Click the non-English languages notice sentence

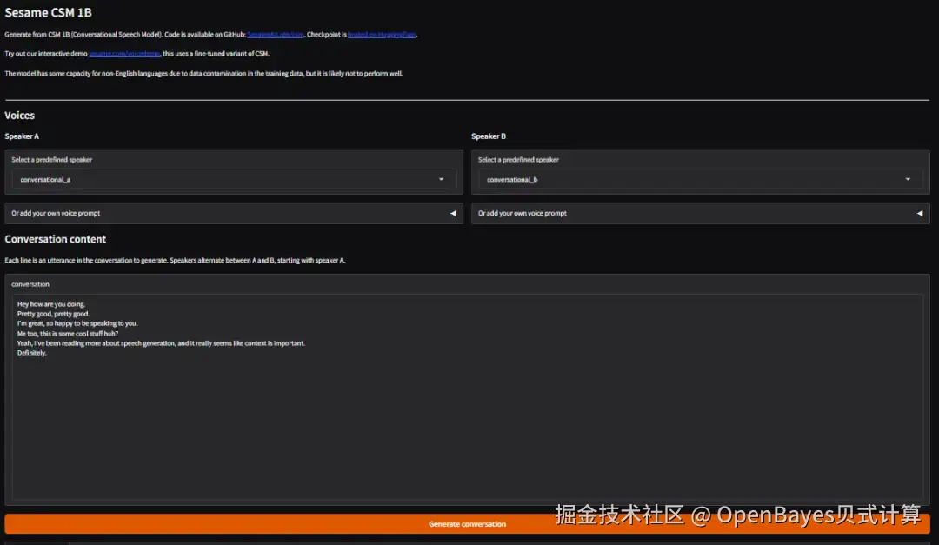coord(203,74)
